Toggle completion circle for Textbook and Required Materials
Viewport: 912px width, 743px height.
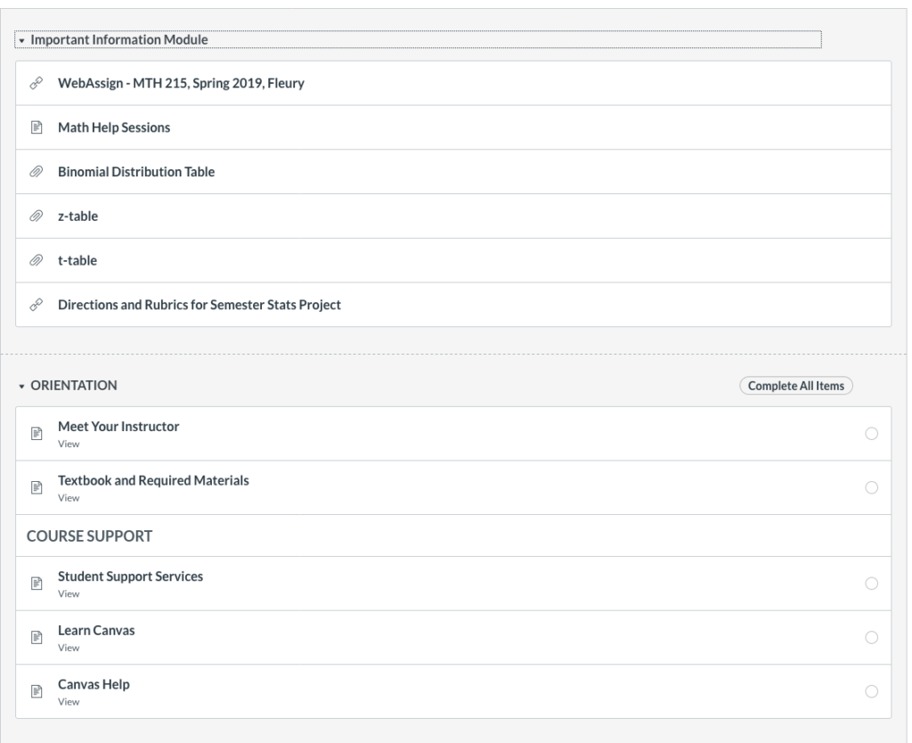click(x=871, y=487)
